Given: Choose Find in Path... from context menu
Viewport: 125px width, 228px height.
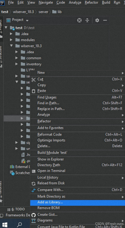Looking at the screenshot, I should coord(78,103).
